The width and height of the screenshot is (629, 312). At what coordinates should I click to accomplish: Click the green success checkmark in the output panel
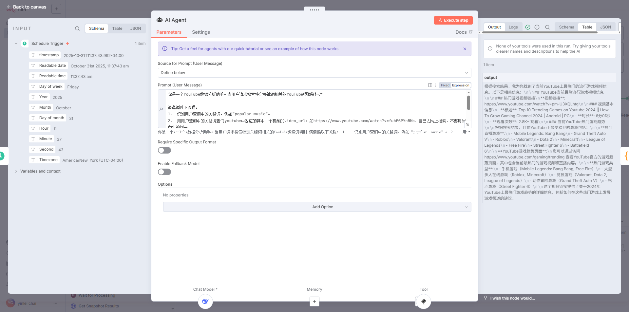coord(528,27)
